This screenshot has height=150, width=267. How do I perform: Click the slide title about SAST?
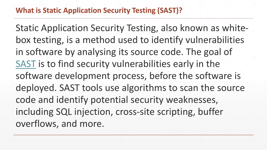(x=99, y=11)
